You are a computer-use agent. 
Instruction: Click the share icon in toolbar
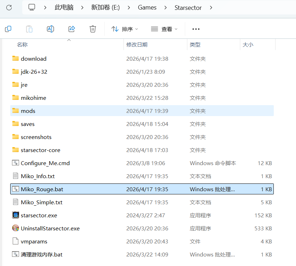pos(72,29)
